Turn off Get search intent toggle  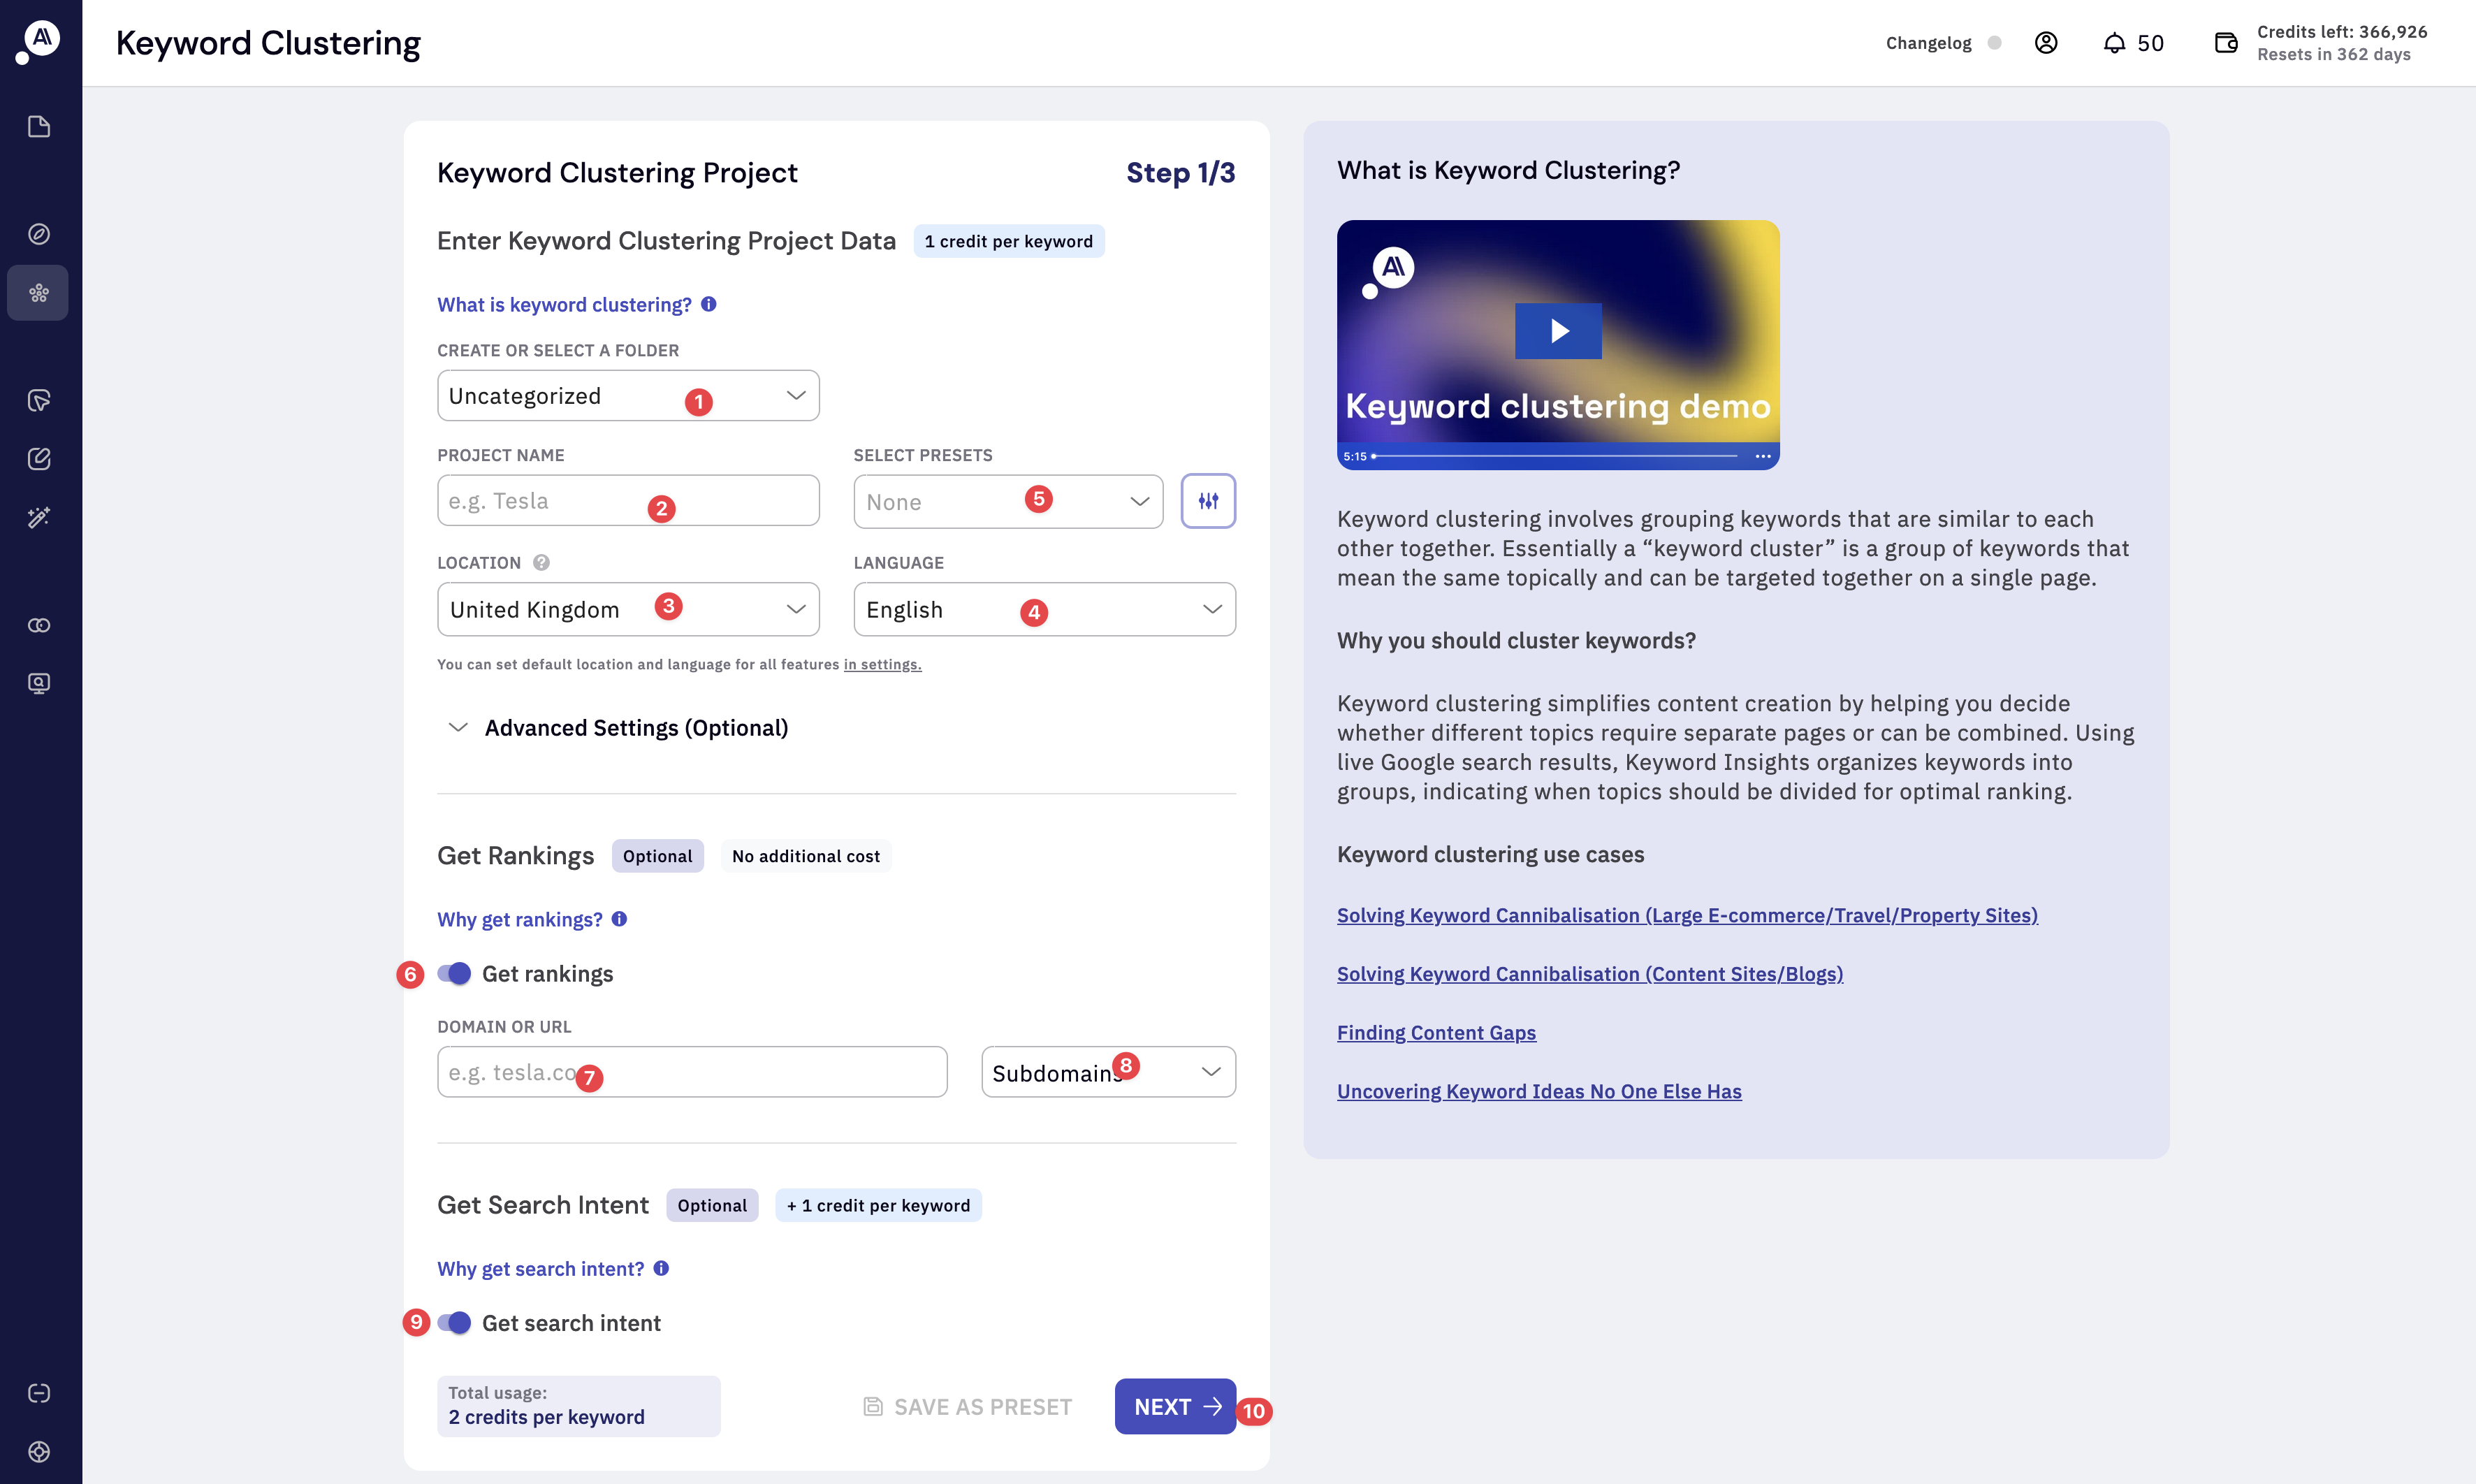(454, 1323)
